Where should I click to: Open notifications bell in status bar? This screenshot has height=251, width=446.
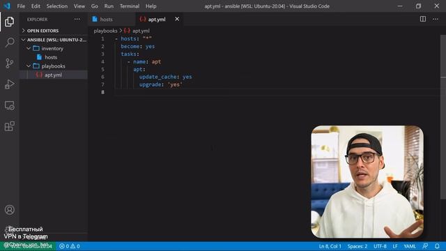(x=437, y=246)
